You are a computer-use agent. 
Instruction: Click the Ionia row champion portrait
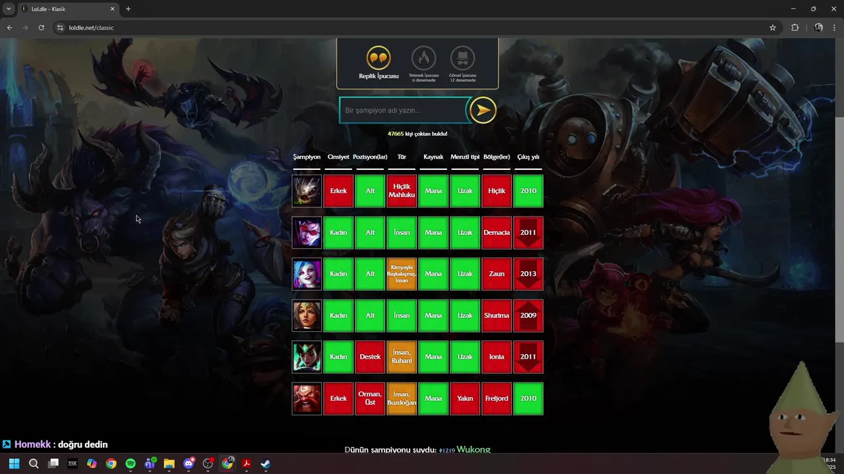coord(307,357)
